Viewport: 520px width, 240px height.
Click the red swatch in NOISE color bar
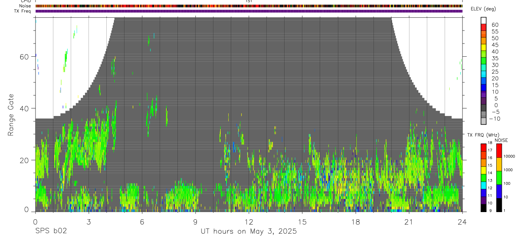click(499, 151)
